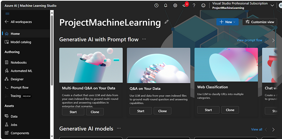Start the Web Classification flow
Image resolution: width=282 pixels, height=139 pixels.
[x=208, y=110]
